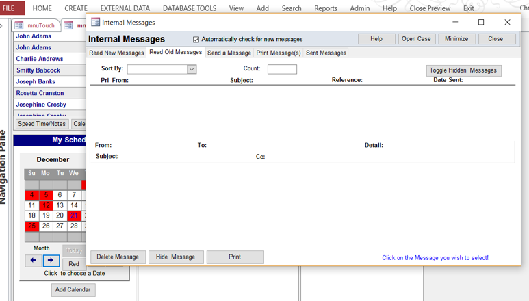Click the Internal Messages title bar icon
This screenshot has height=301, width=529.
click(95, 22)
